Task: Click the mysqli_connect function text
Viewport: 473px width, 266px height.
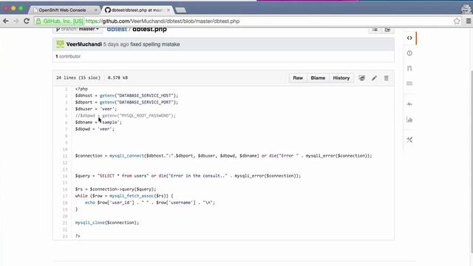Action: [126, 156]
